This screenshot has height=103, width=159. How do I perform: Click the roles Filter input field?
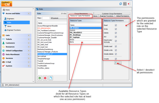tap(46, 18)
